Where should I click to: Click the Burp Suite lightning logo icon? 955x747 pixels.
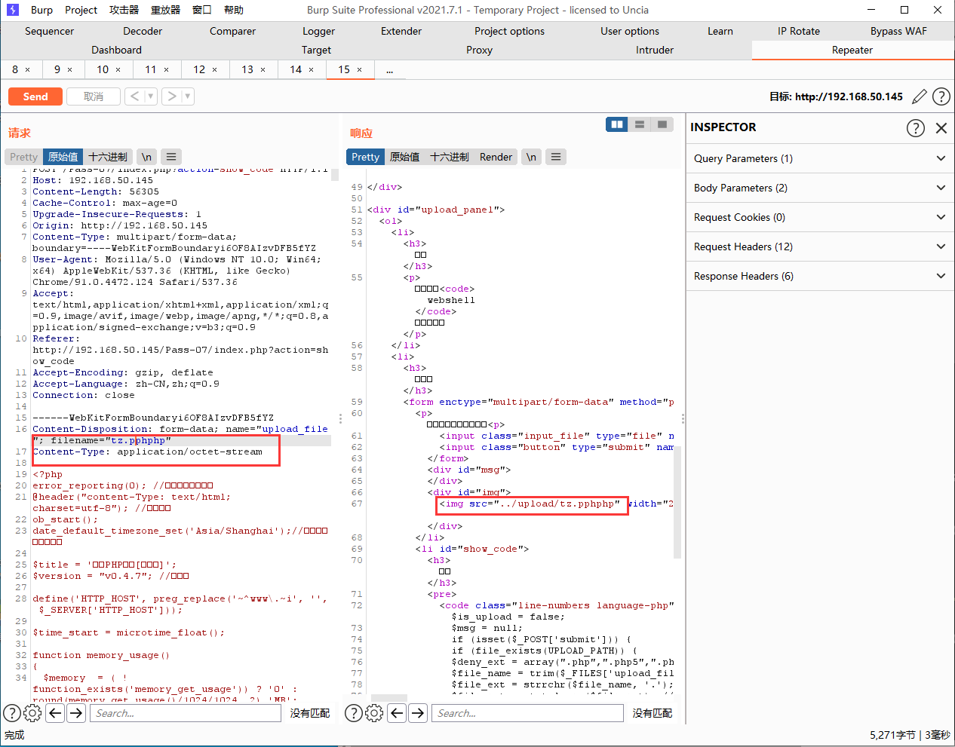[x=12, y=10]
